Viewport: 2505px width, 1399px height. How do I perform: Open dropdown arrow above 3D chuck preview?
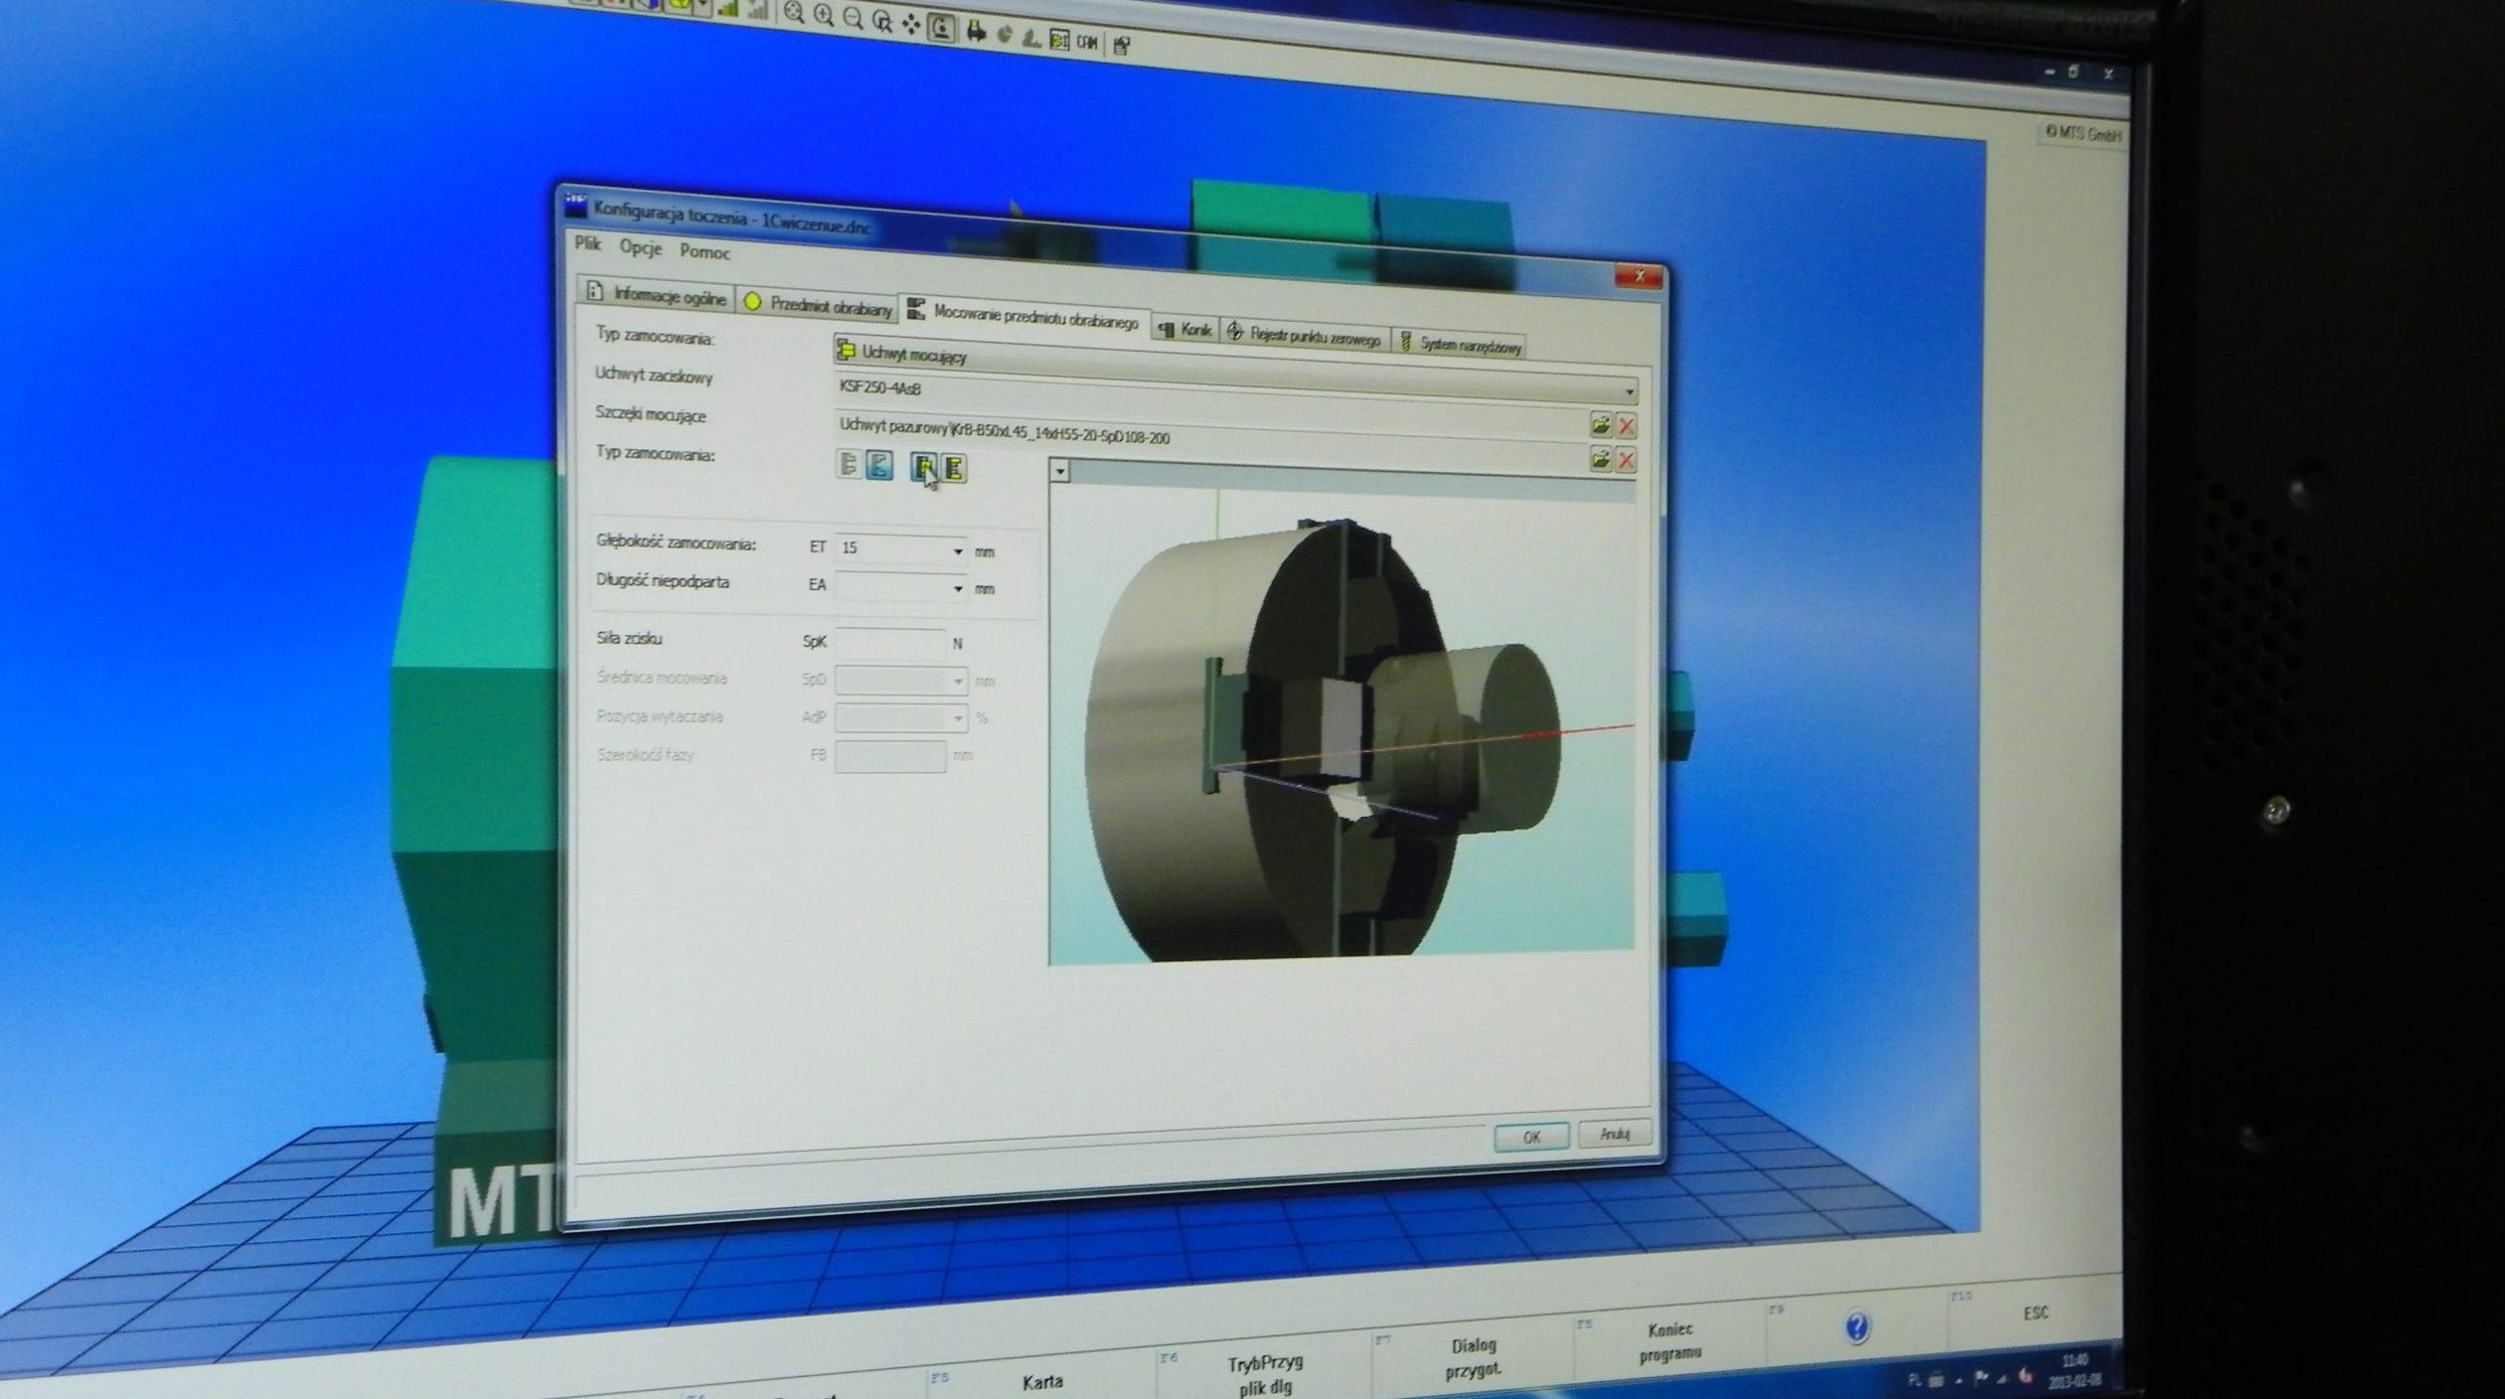point(1060,471)
